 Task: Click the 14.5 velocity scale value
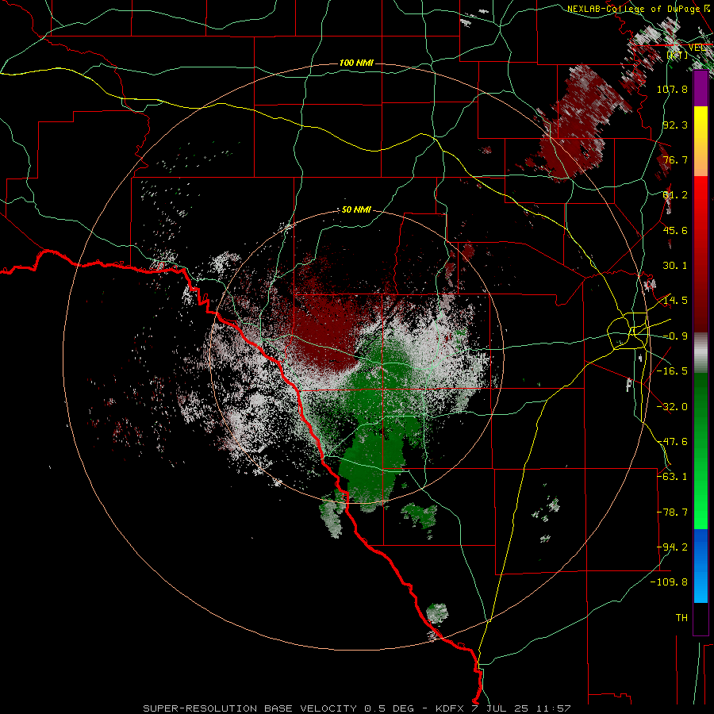click(675, 301)
